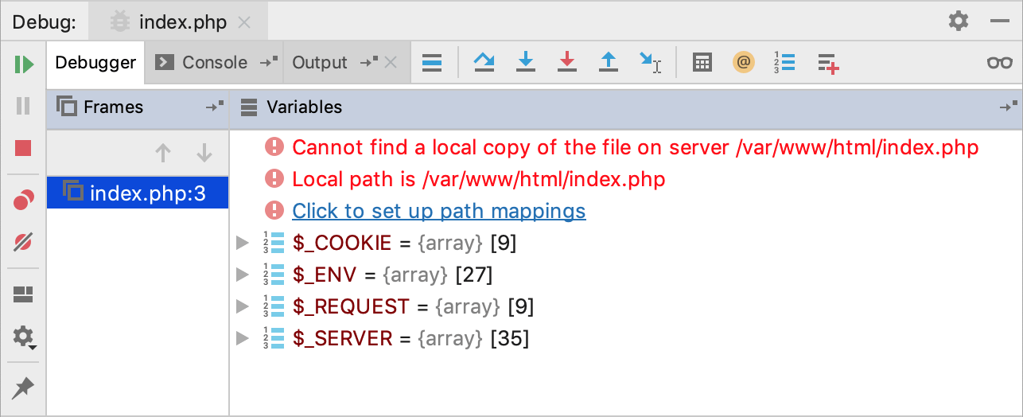Image resolution: width=1023 pixels, height=417 pixels.
Task: Click the Output tab layout pin icon
Action: tap(369, 61)
